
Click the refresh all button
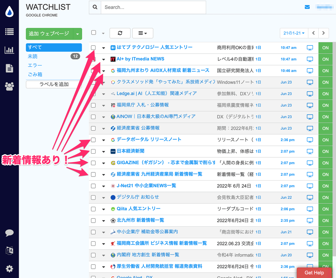tap(120, 33)
